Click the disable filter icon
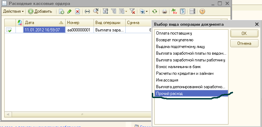Viewport: 262px width, 127px height. point(132,12)
